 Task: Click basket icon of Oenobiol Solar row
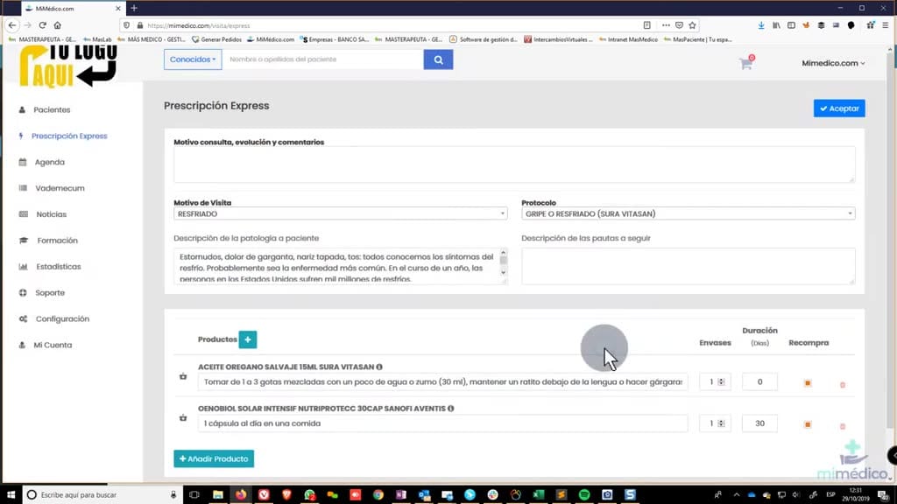[183, 418]
